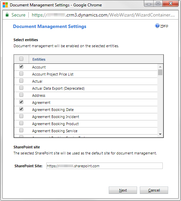The image size is (181, 201).
Task: Uncheck the Account entity checkbox
Action: pos(21,66)
